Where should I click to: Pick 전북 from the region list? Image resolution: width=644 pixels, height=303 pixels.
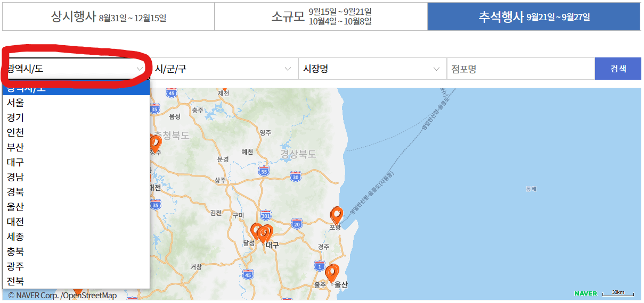(76, 281)
